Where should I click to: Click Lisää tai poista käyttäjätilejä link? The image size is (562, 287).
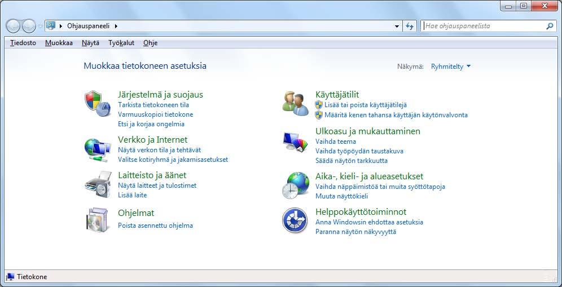point(366,105)
